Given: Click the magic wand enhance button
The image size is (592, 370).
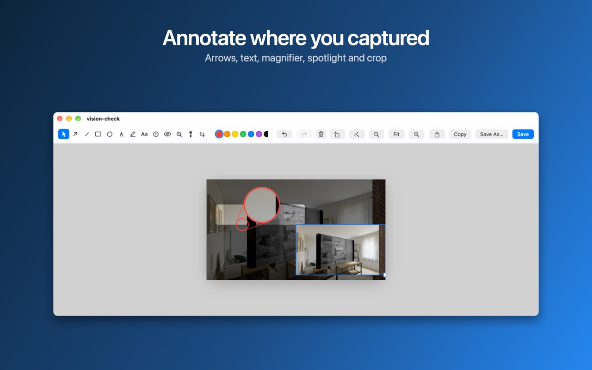Looking at the screenshot, I should click(357, 134).
